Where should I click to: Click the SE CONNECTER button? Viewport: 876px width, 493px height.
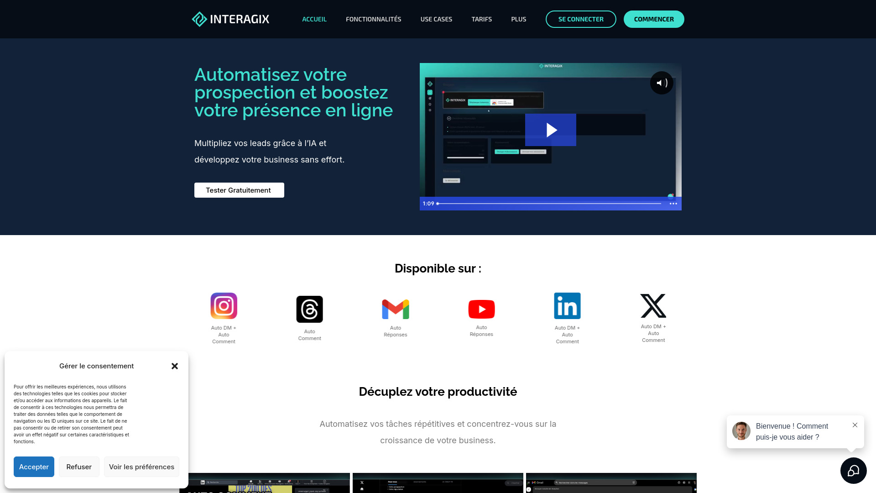581,19
